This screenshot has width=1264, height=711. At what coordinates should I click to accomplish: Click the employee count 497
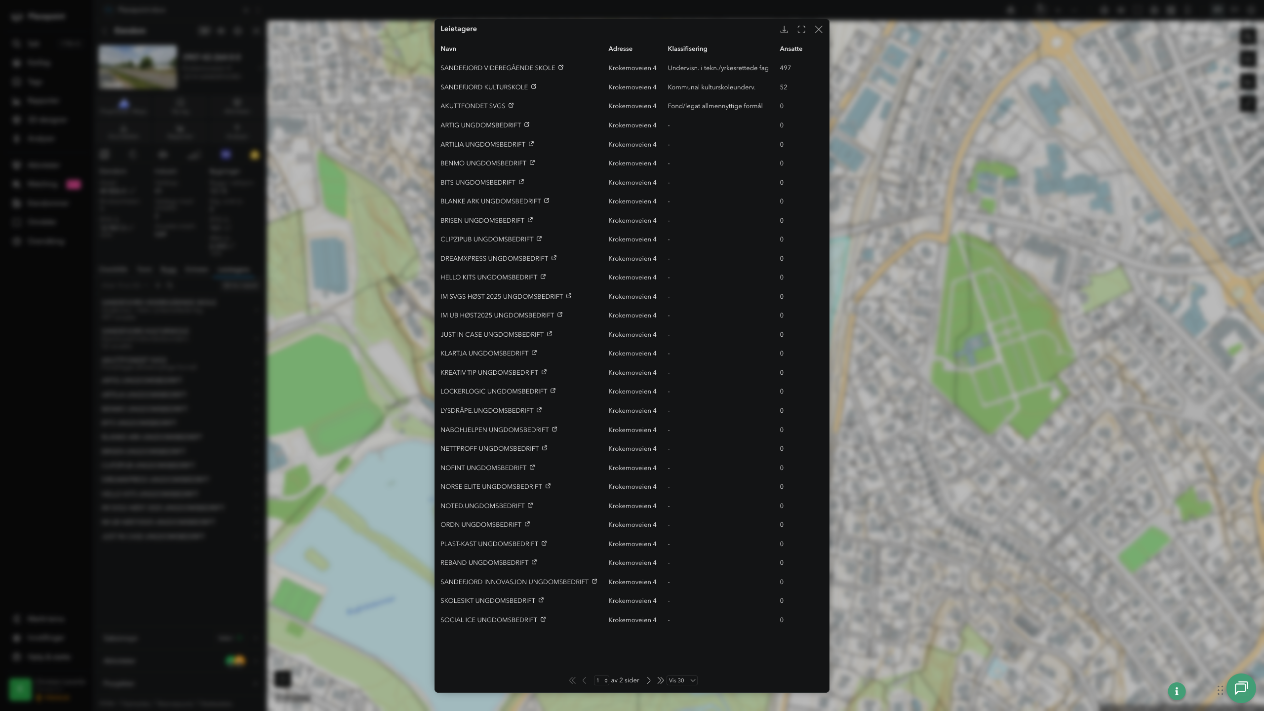[x=785, y=68]
